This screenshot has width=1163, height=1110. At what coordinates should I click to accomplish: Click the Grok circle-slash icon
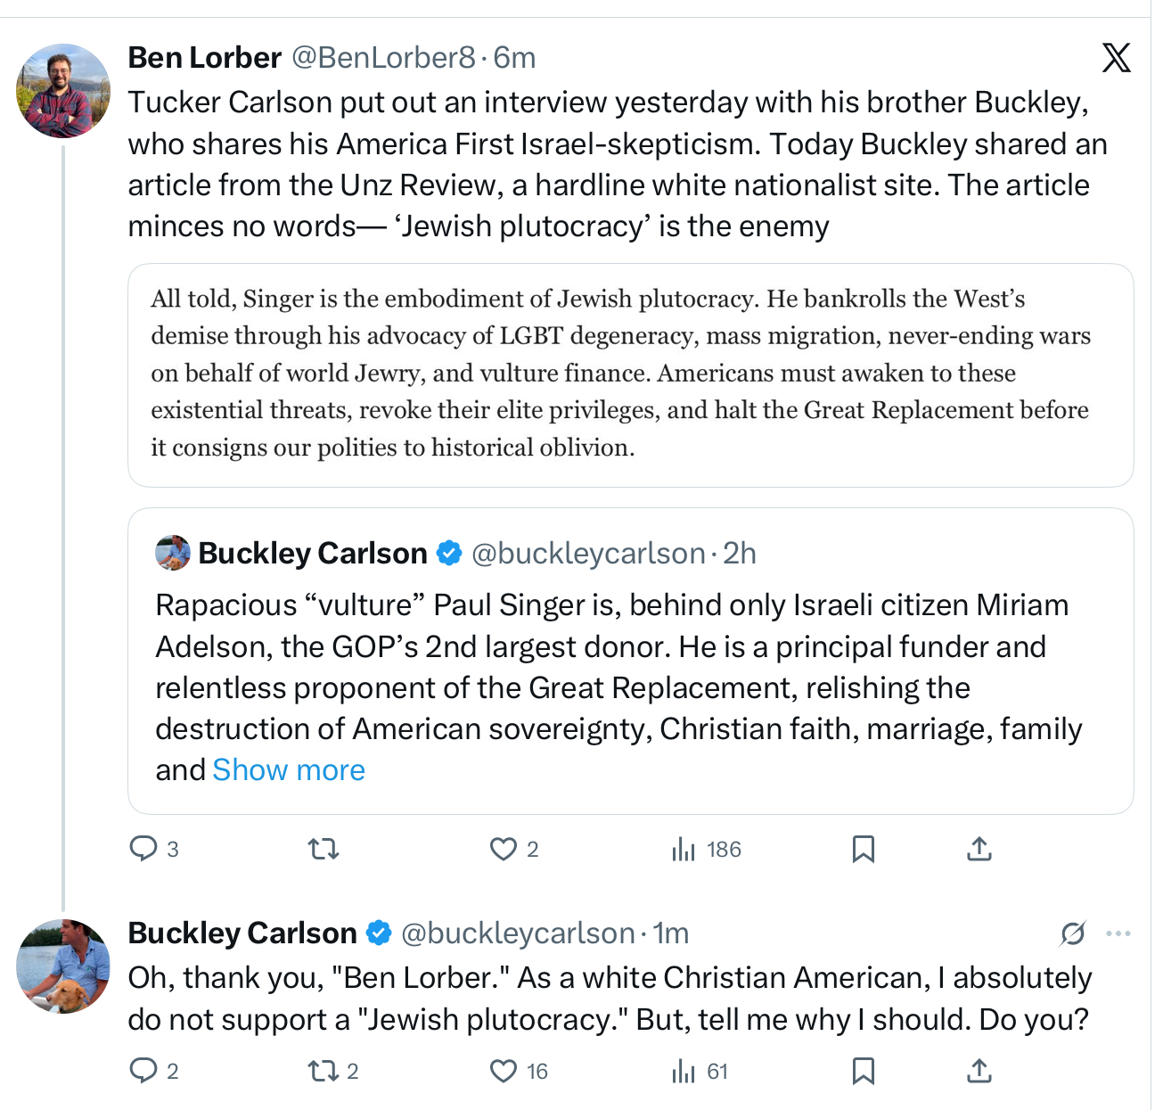(x=1072, y=933)
